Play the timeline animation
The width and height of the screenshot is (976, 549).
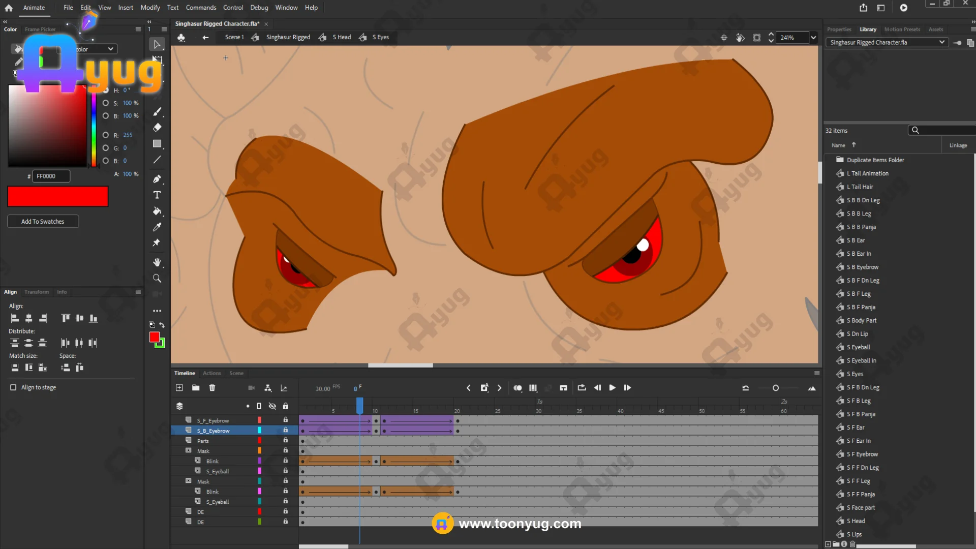click(612, 388)
